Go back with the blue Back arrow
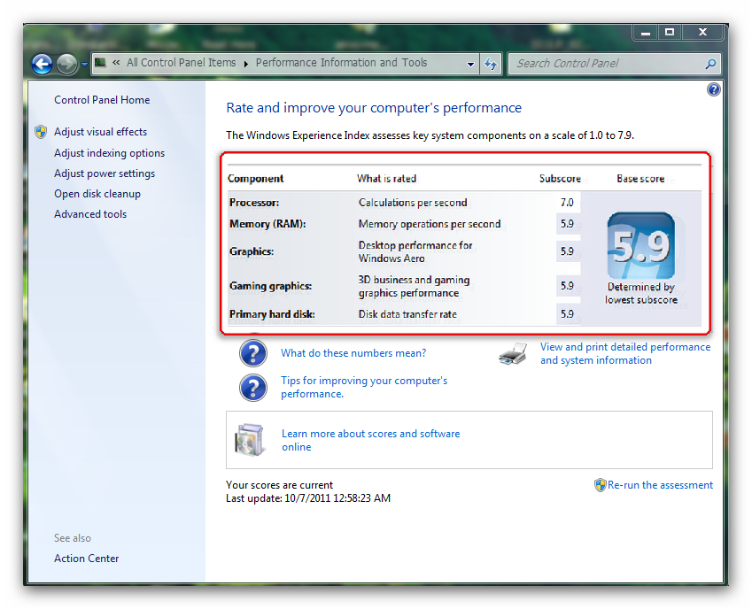 (x=42, y=64)
